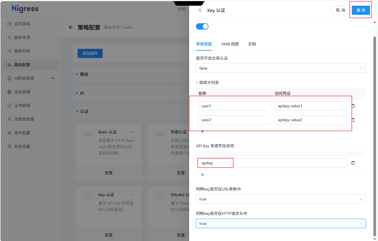Open the 插件配置 sidebar icon
The width and height of the screenshot is (378, 241).
point(9,133)
